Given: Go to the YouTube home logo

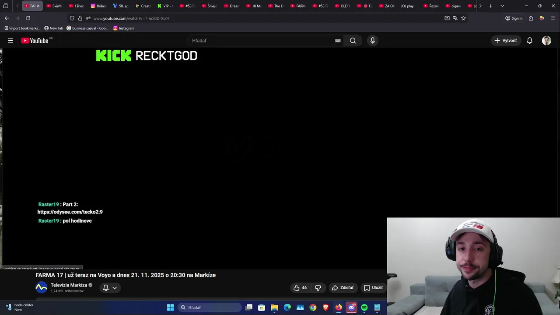Looking at the screenshot, I should [x=35, y=41].
